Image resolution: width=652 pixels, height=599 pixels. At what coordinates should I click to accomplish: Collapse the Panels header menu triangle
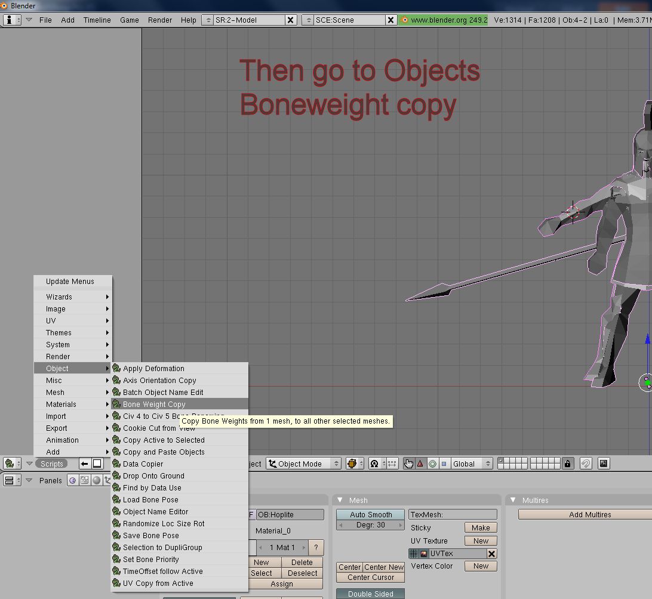pos(29,480)
